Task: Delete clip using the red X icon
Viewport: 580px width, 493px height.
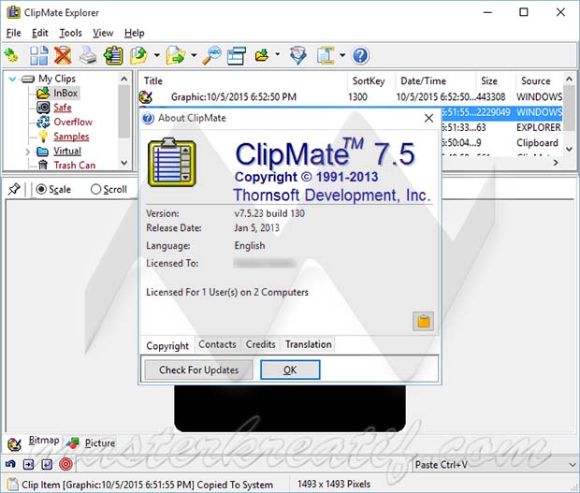Action: click(63, 55)
